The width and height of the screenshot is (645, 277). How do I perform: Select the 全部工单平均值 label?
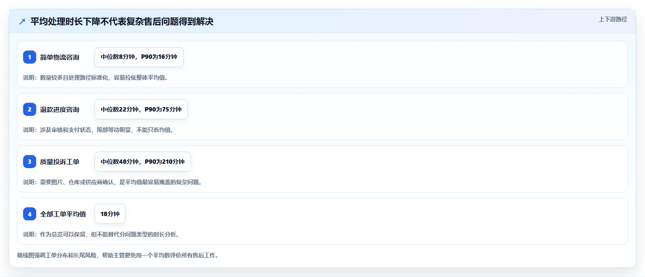(63, 214)
